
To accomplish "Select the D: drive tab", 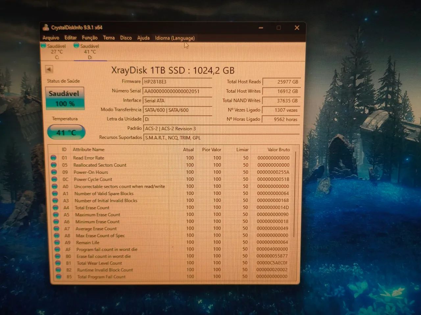I will 89,52.
